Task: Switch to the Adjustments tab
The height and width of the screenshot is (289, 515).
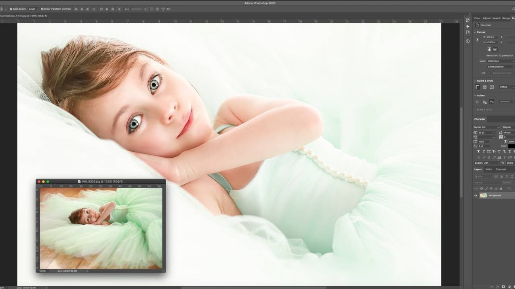Action: (487, 18)
